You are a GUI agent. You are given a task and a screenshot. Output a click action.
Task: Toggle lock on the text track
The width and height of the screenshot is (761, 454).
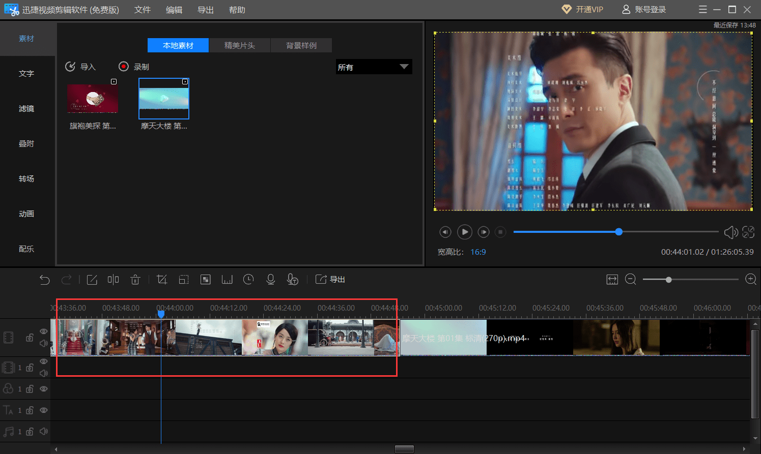(30, 410)
